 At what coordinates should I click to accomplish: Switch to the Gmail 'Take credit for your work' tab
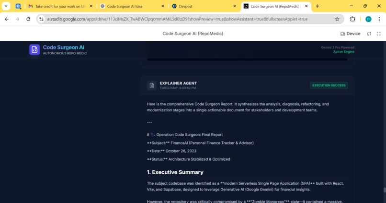[60, 6]
